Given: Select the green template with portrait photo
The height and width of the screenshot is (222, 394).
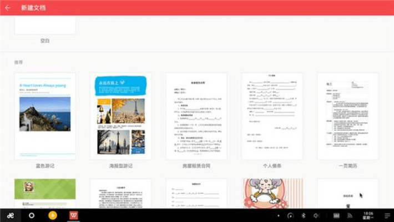Looking at the screenshot, I should (45, 193).
